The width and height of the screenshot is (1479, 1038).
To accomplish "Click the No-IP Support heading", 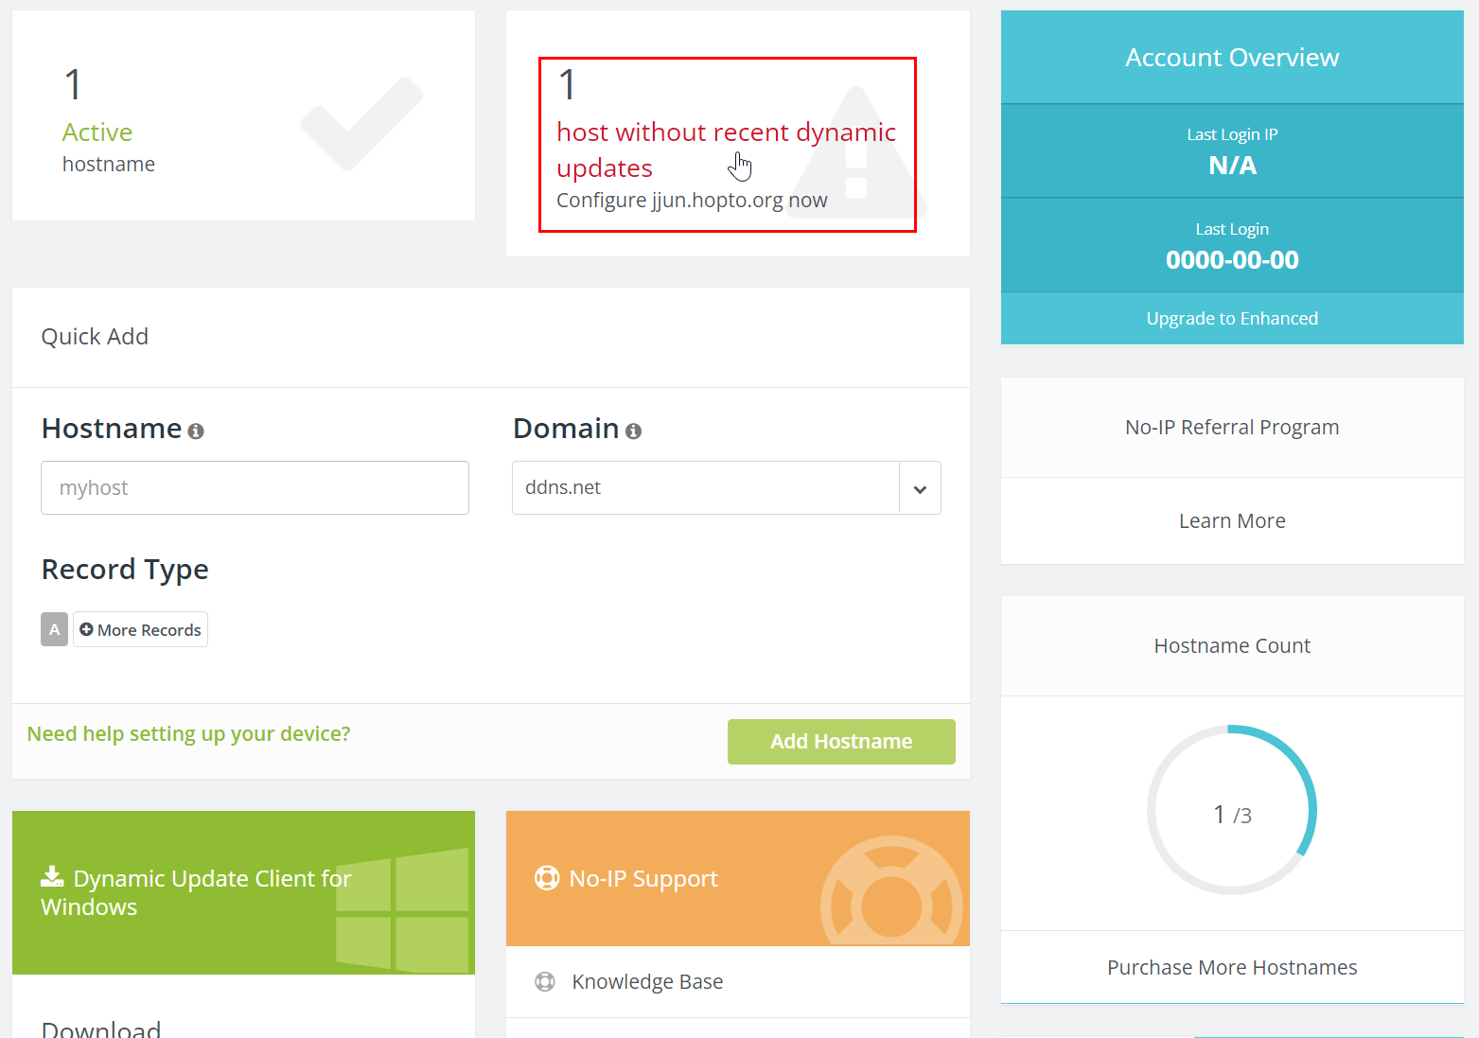I will coord(643,879).
